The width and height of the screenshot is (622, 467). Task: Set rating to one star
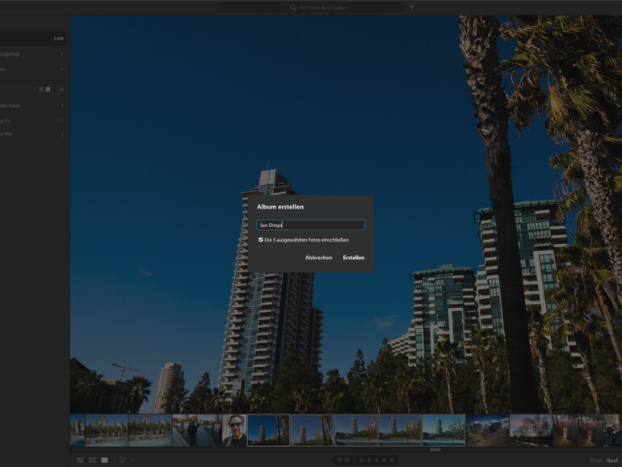tap(361, 460)
